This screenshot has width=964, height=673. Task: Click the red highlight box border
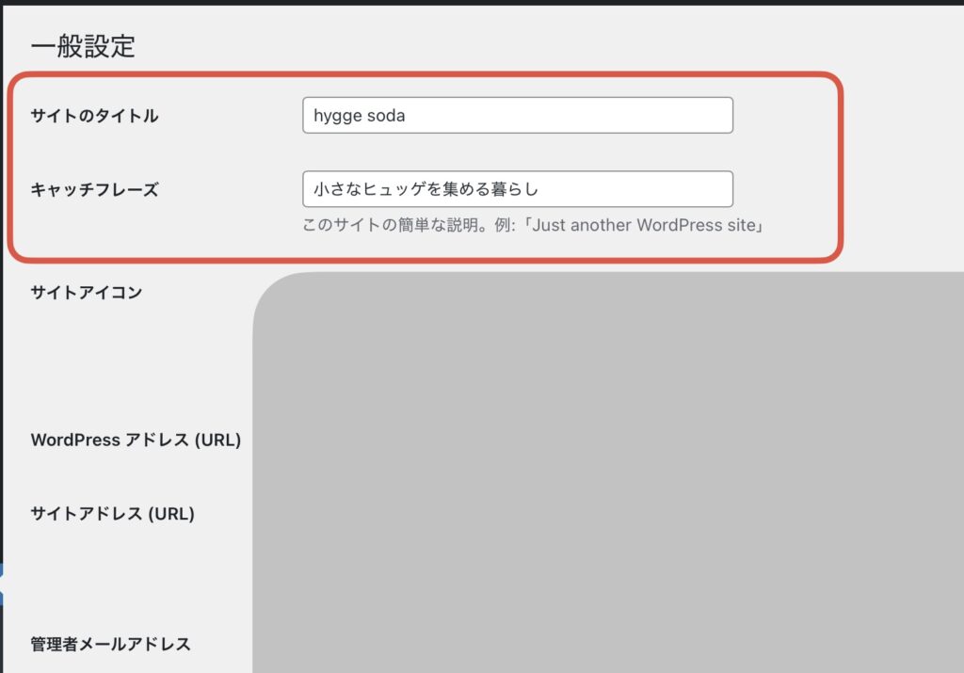pos(425,75)
